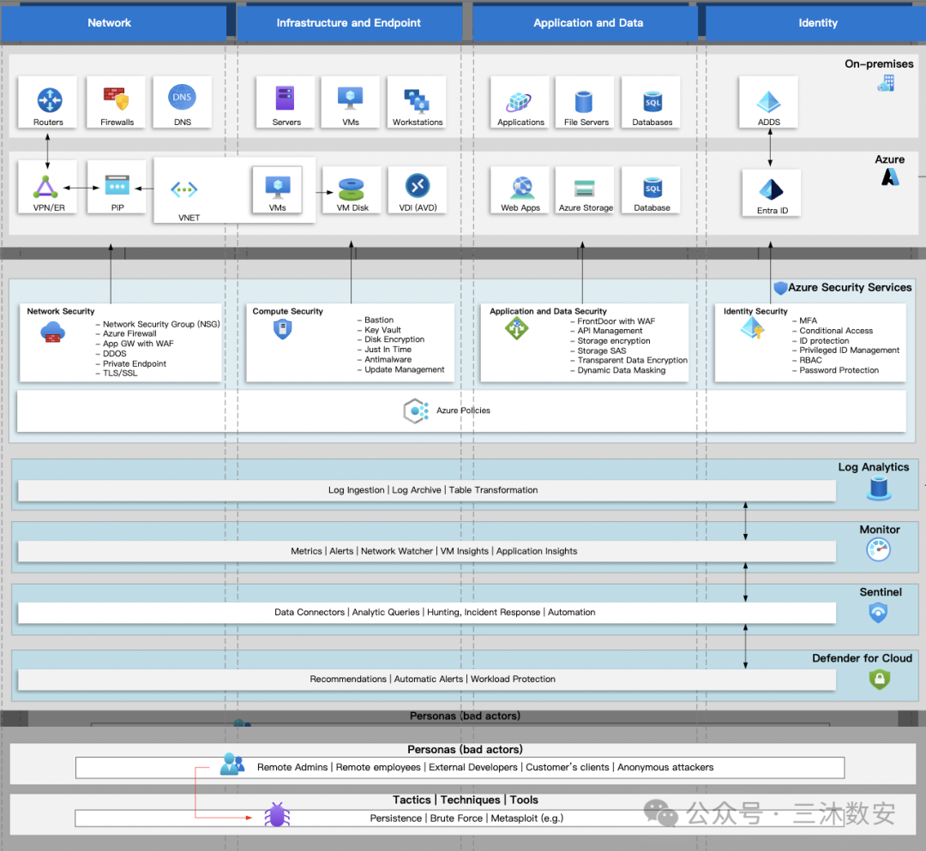Screen dimensions: 926x851
Task: Select the Identity column header
Action: click(816, 24)
